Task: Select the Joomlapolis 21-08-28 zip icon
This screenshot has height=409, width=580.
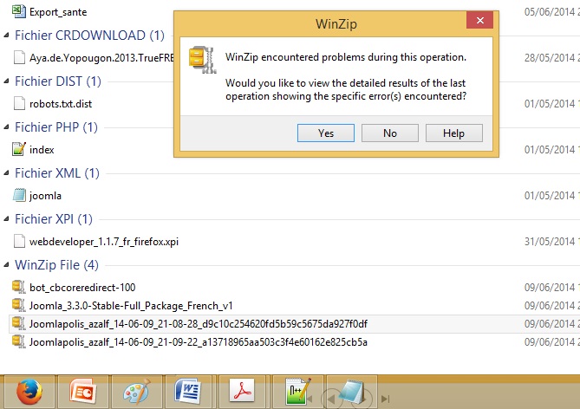Action: click(18, 323)
